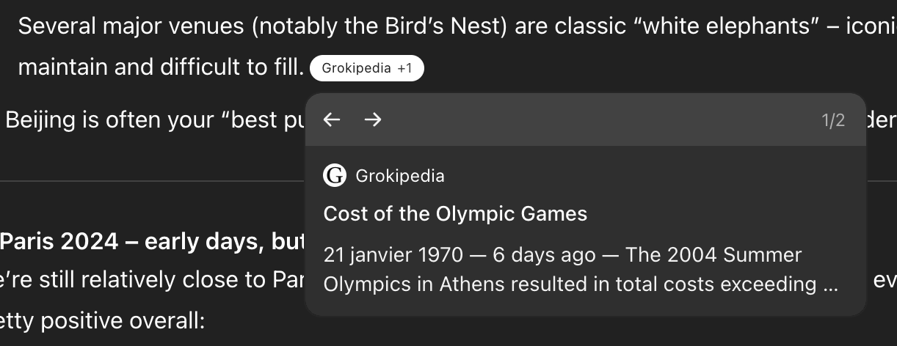Go to next citation with forward arrow
Screen dimensions: 897x346
click(x=373, y=119)
